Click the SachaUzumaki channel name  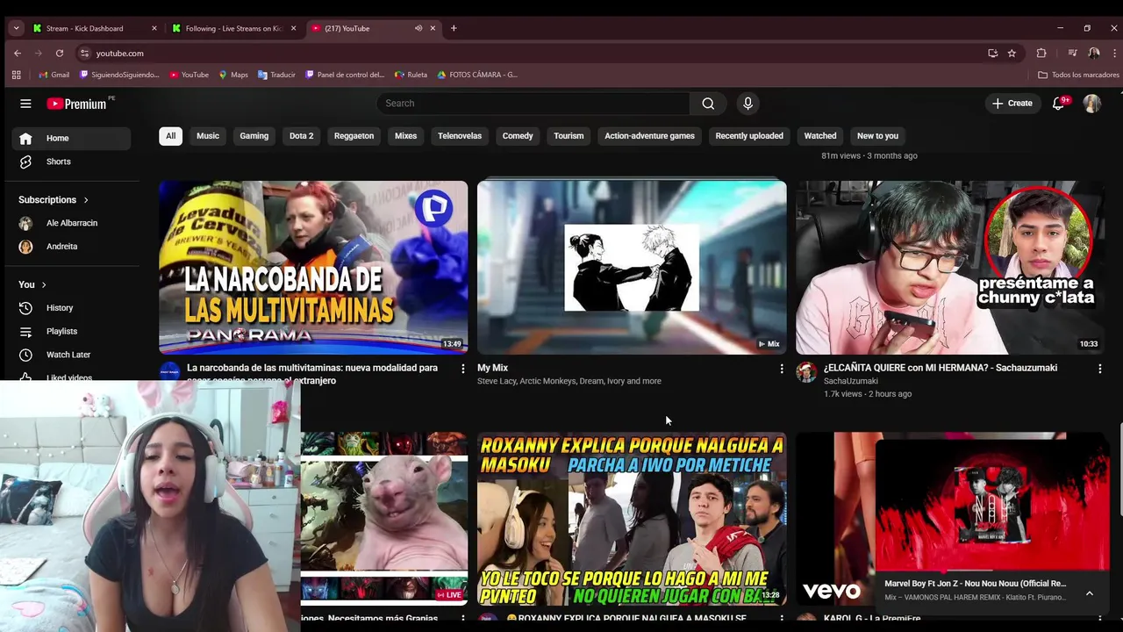850,381
